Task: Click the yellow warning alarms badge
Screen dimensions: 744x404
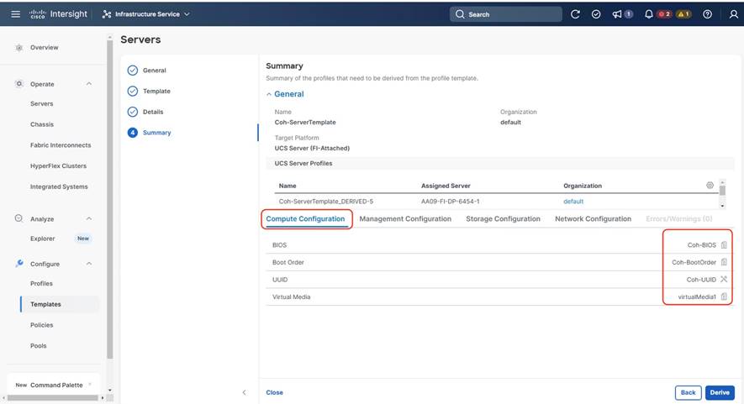Action: coord(683,14)
